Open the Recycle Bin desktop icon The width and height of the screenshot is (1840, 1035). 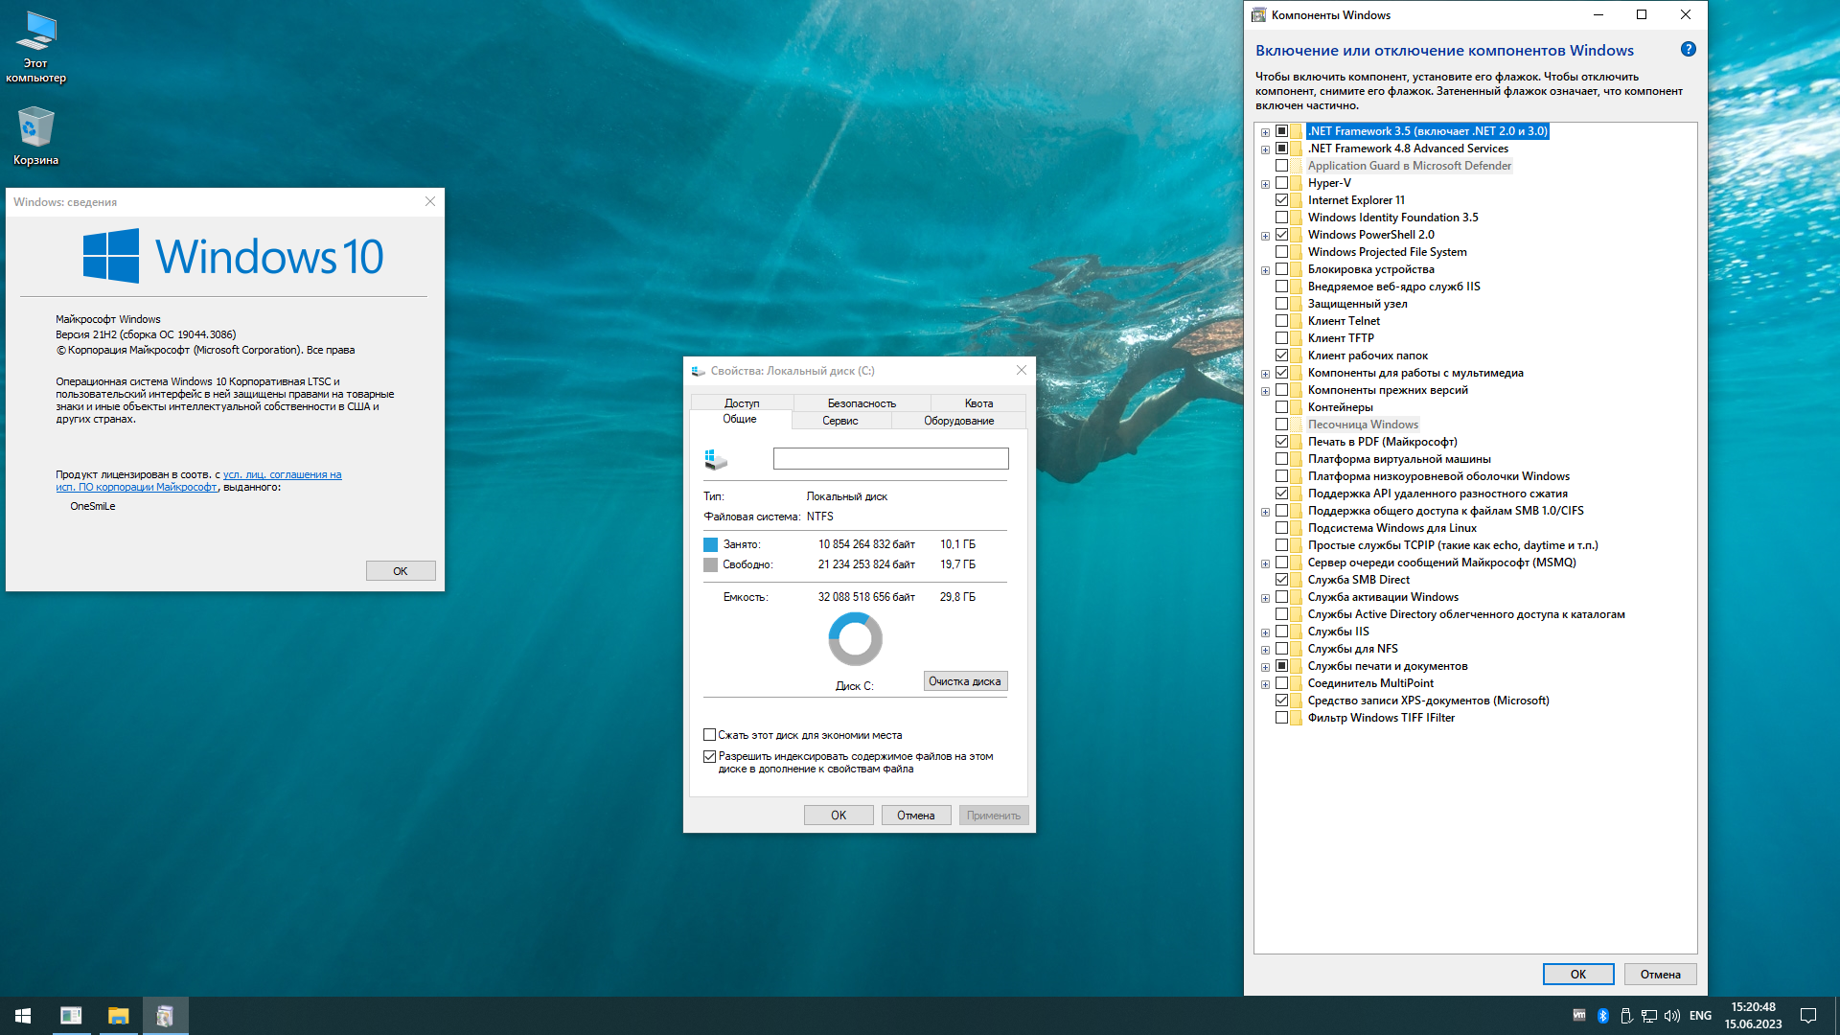point(35,135)
